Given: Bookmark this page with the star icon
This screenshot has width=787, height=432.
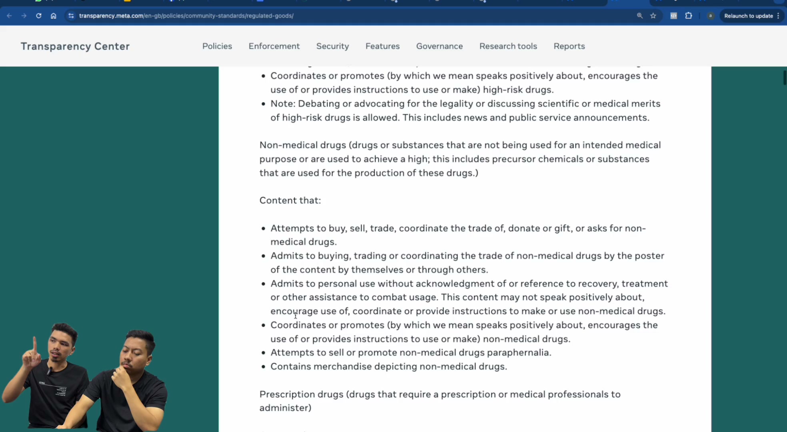Looking at the screenshot, I should [653, 16].
